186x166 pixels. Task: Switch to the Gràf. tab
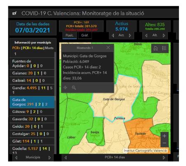(x=85, y=35)
